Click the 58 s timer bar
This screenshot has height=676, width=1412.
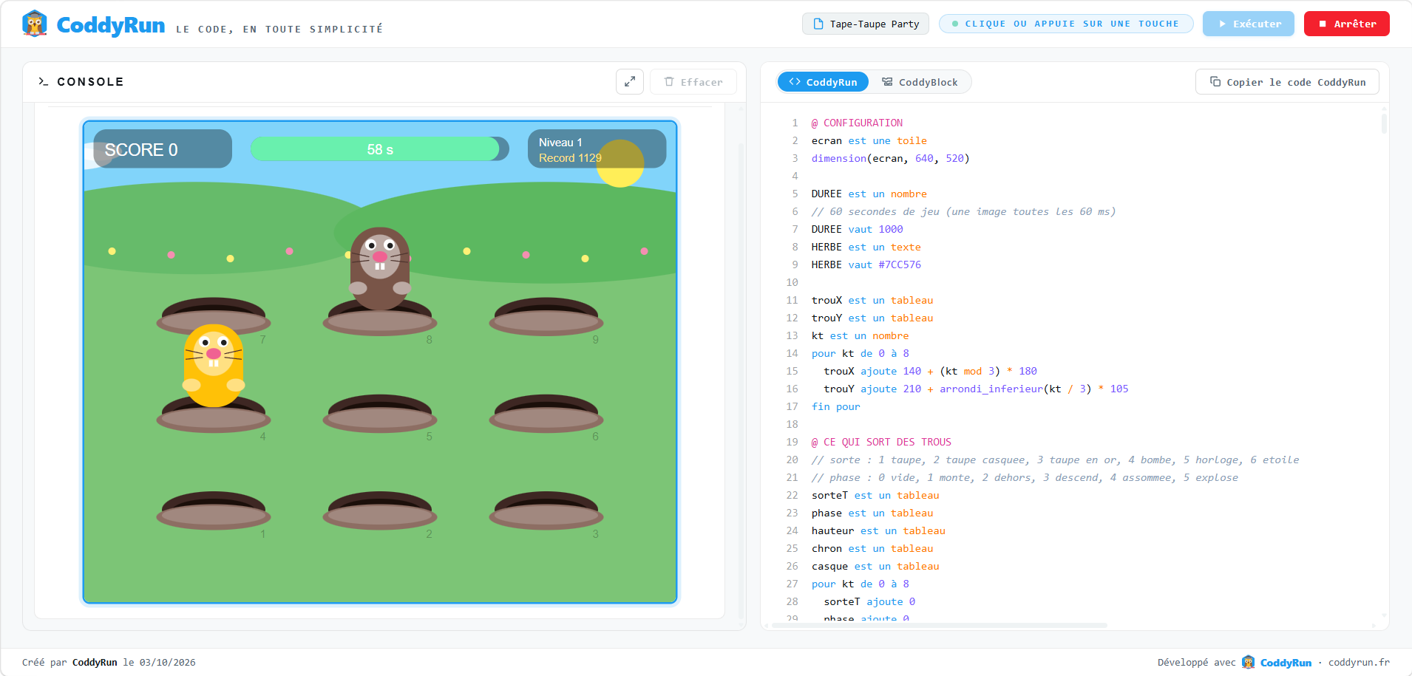(x=380, y=149)
